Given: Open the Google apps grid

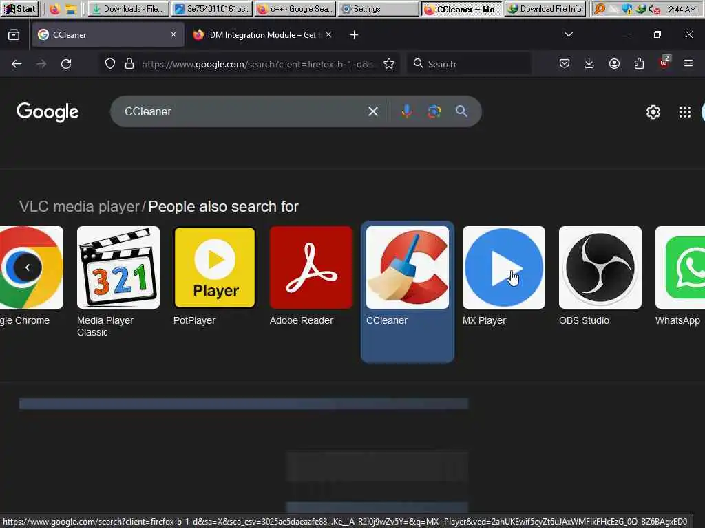Looking at the screenshot, I should [x=685, y=112].
